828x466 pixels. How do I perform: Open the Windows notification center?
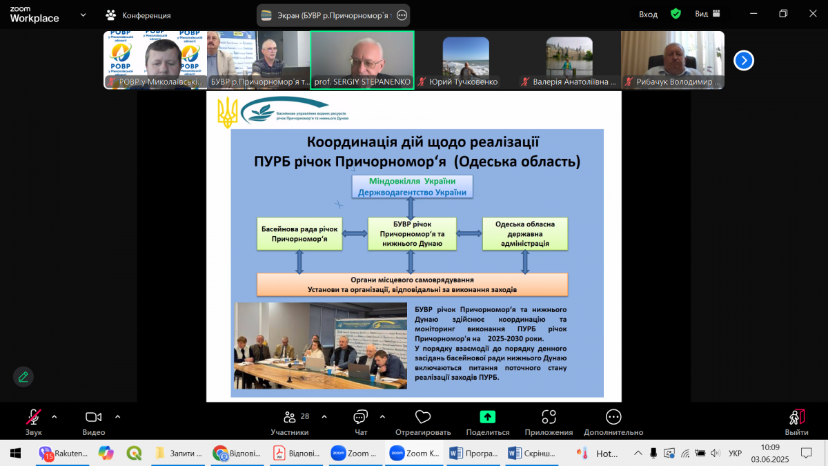tap(806, 453)
